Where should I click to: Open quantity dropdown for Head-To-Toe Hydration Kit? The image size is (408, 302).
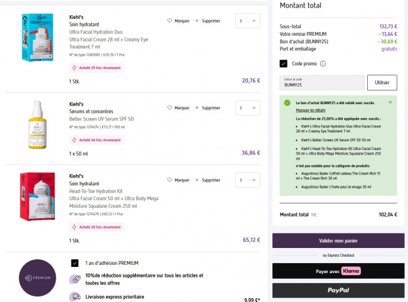pyautogui.click(x=247, y=180)
